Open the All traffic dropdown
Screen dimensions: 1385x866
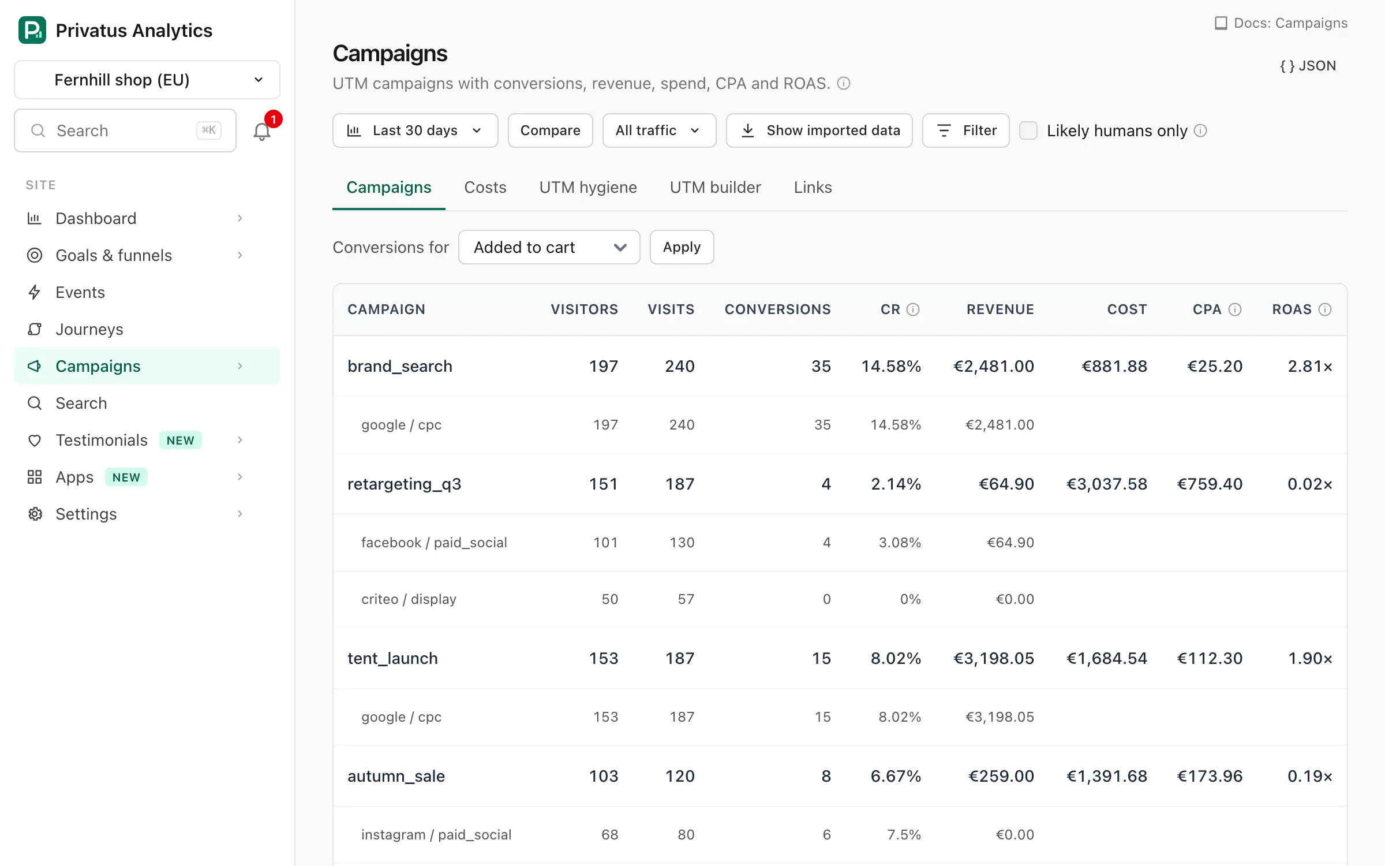click(659, 130)
